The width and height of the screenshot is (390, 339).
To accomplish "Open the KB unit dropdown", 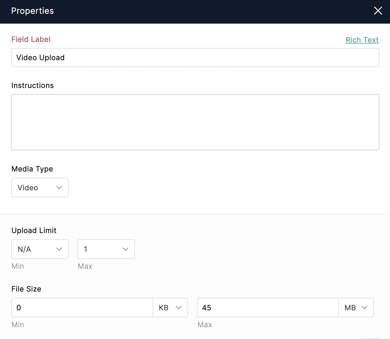I will click(x=170, y=308).
